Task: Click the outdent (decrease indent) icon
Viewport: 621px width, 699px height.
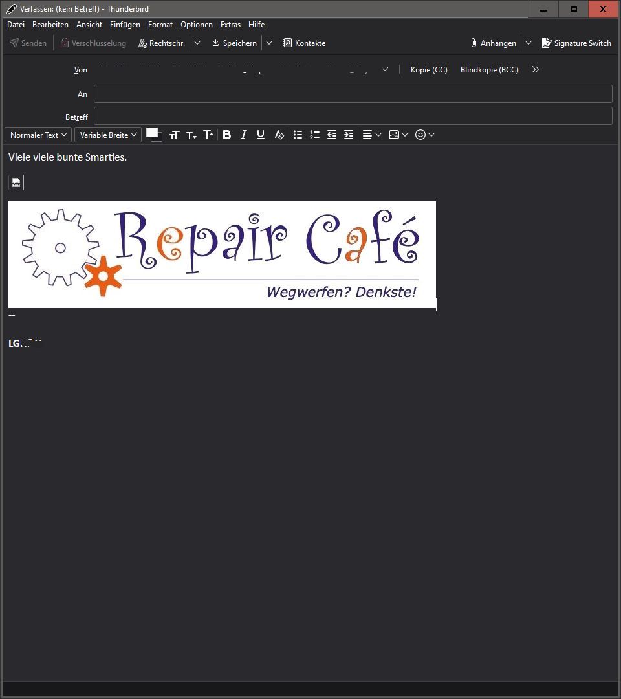Action: [332, 135]
